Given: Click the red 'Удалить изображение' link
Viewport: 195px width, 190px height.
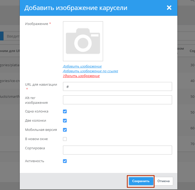Looking at the screenshot, I should click(81, 76).
